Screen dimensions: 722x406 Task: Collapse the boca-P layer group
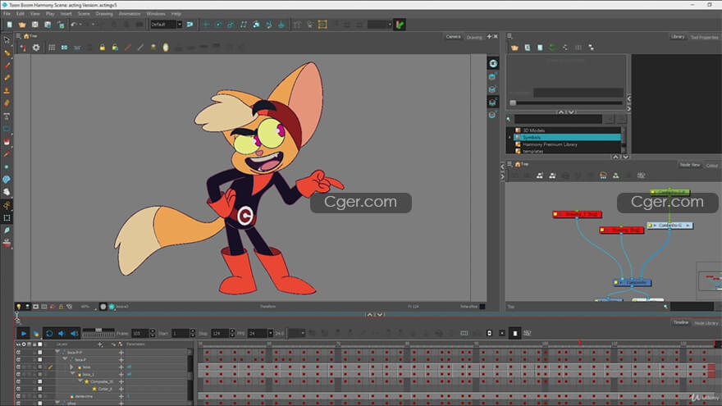click(x=65, y=359)
